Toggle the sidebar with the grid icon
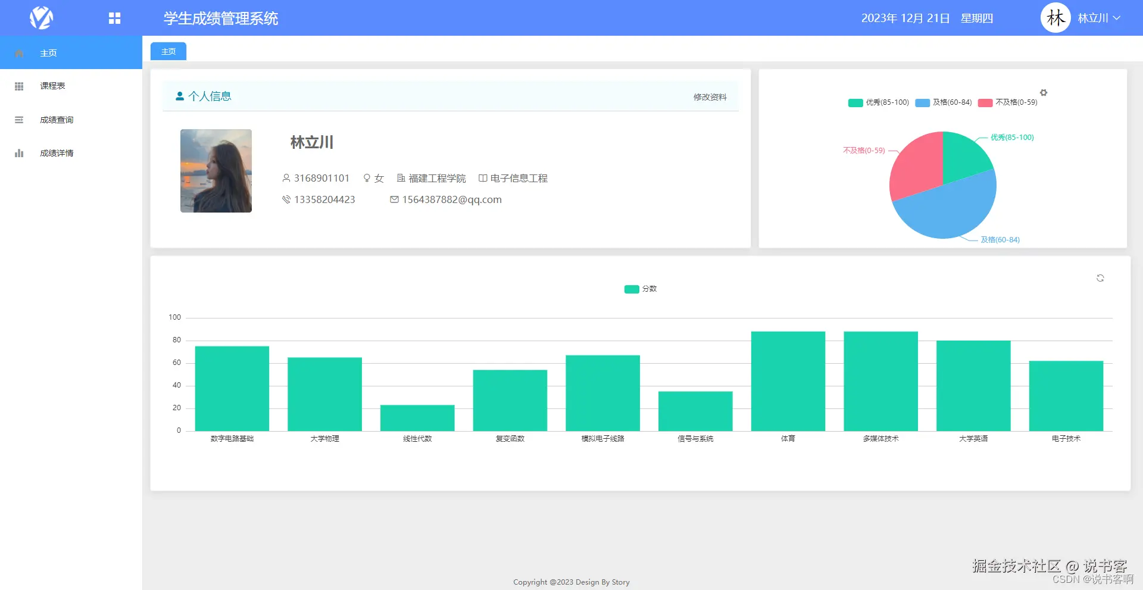Viewport: 1143px width, 590px height. tap(114, 18)
